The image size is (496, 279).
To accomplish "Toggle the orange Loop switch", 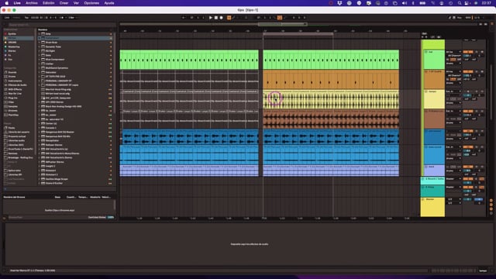I will (280, 18).
